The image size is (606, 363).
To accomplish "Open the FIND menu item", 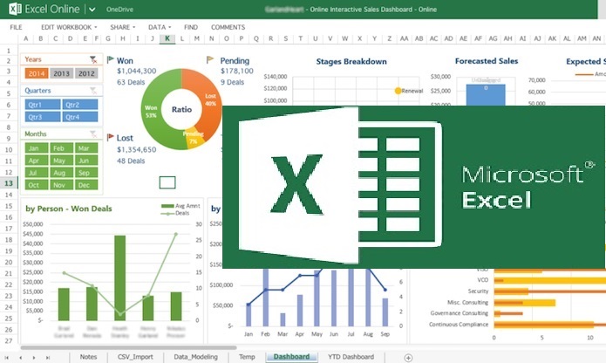I will coord(191,27).
